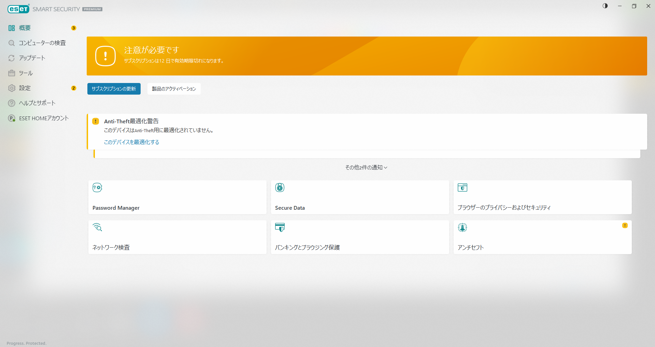Open the ネットワーク検査 tile
This screenshot has height=347, width=655.
click(x=177, y=237)
